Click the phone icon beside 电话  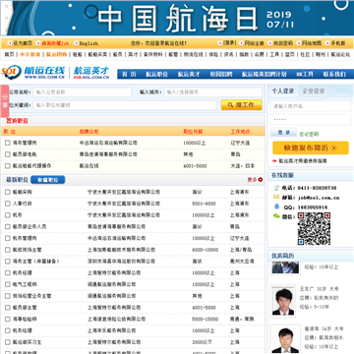tap(276, 188)
